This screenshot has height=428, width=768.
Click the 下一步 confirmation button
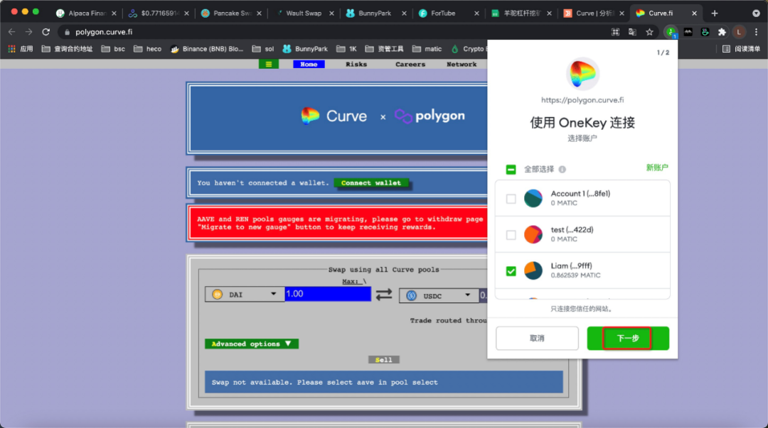(x=627, y=338)
